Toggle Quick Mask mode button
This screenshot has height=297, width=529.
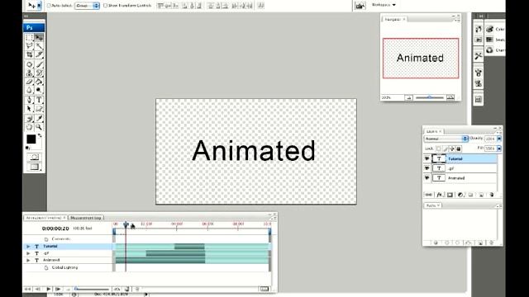tap(35, 158)
